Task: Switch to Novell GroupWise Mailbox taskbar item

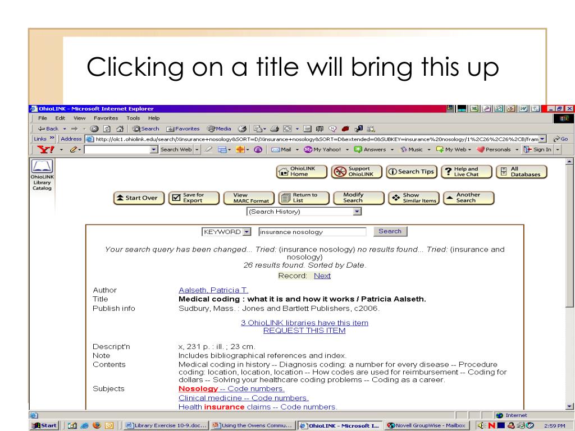Action: click(x=427, y=425)
